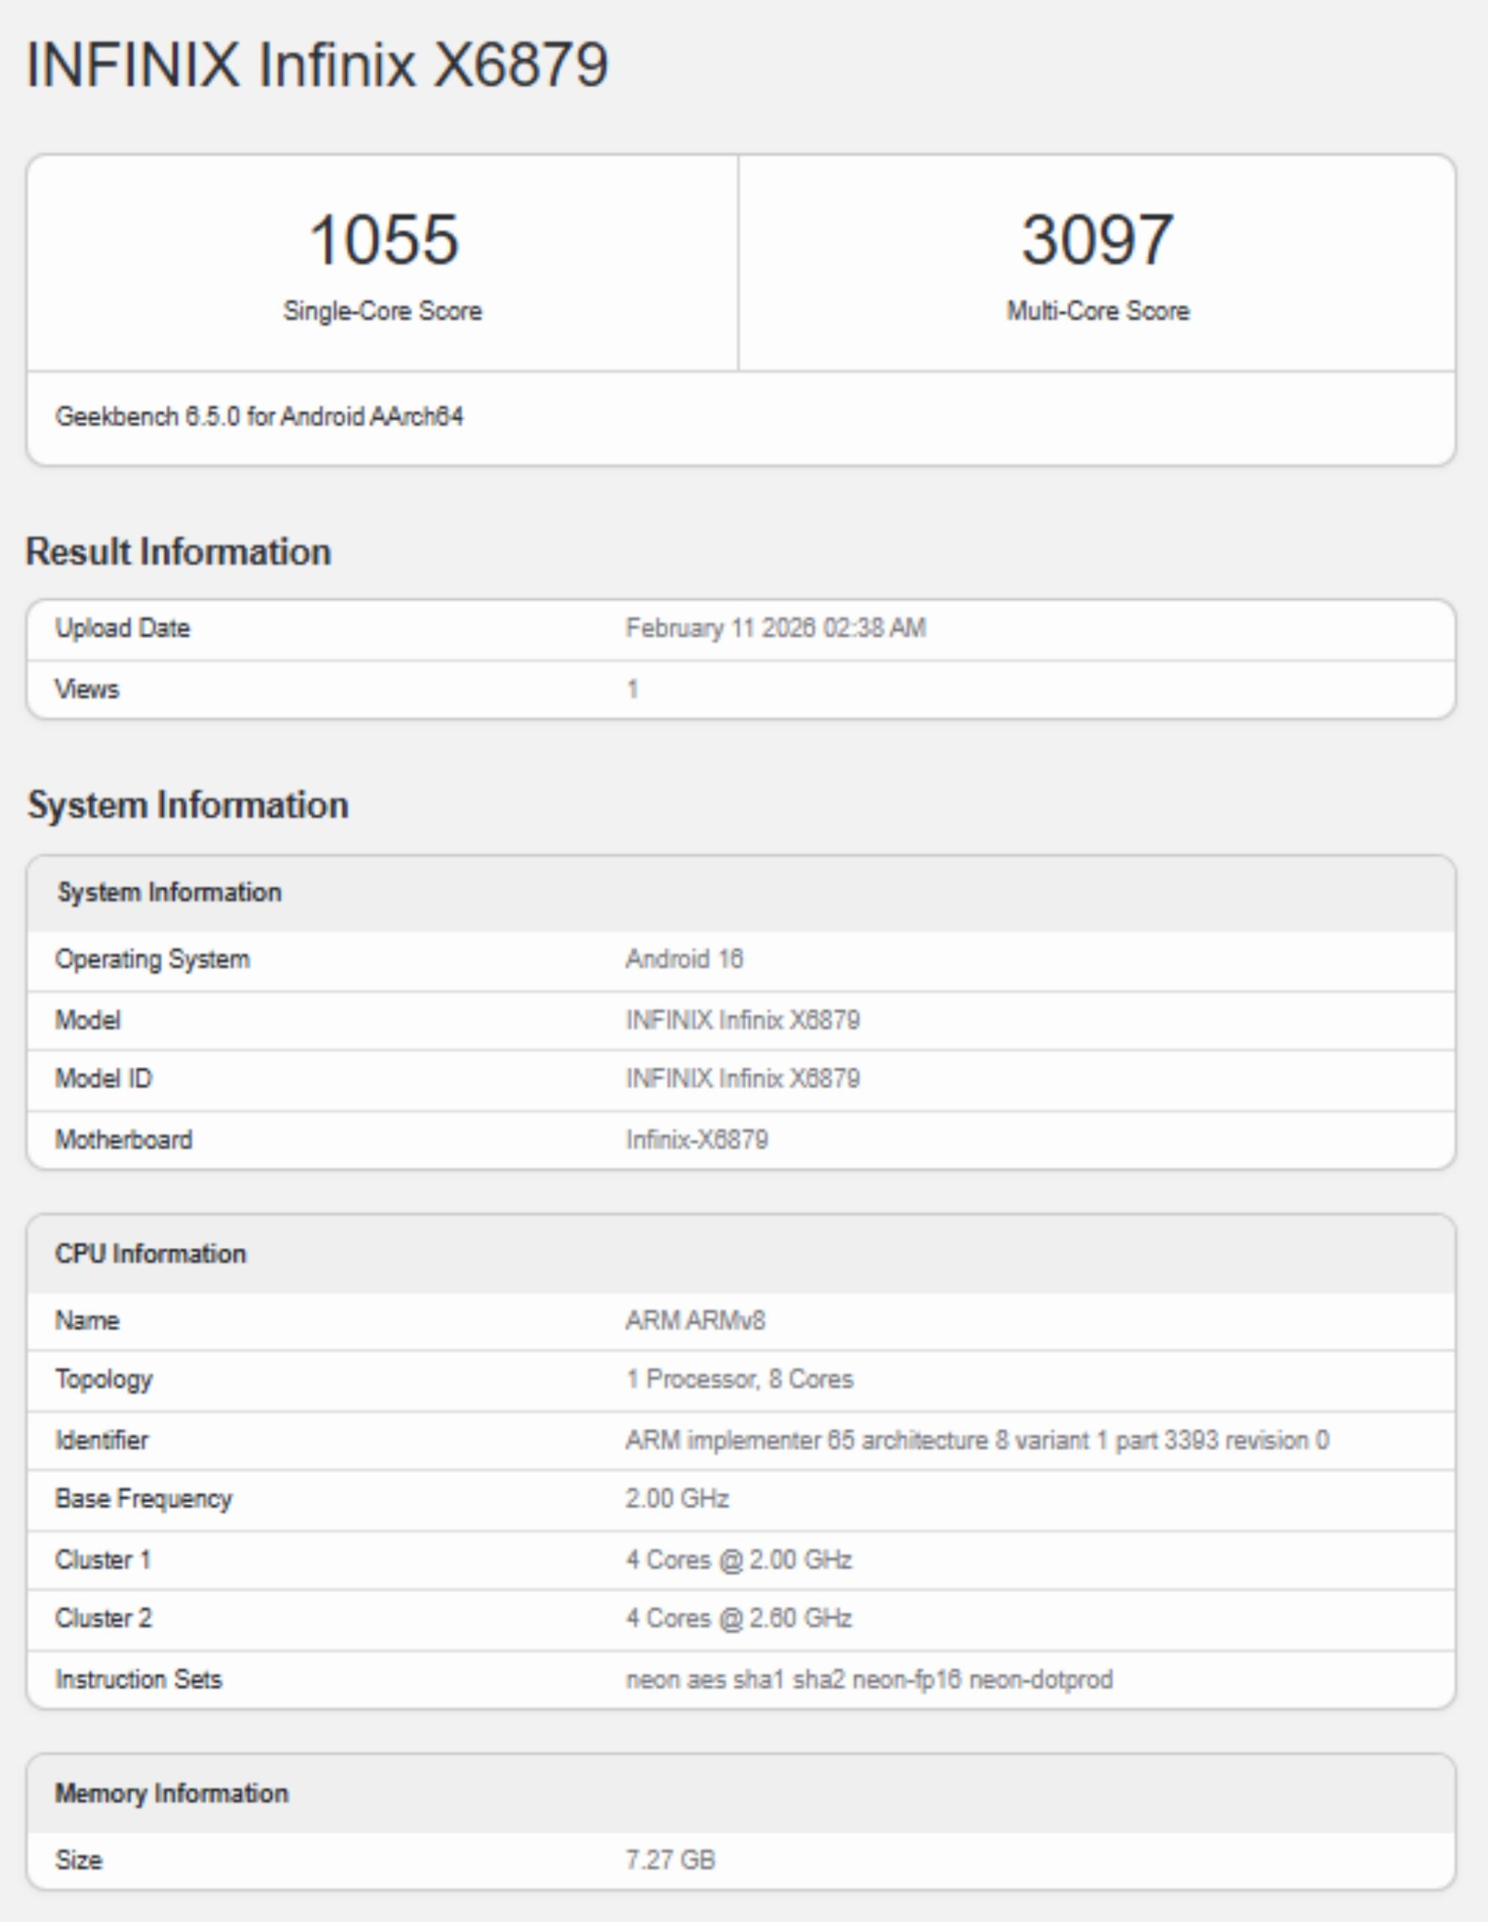Click the INFINIX Infinix X6879 page title
Screen dimensions: 1488x1922
click(x=317, y=65)
